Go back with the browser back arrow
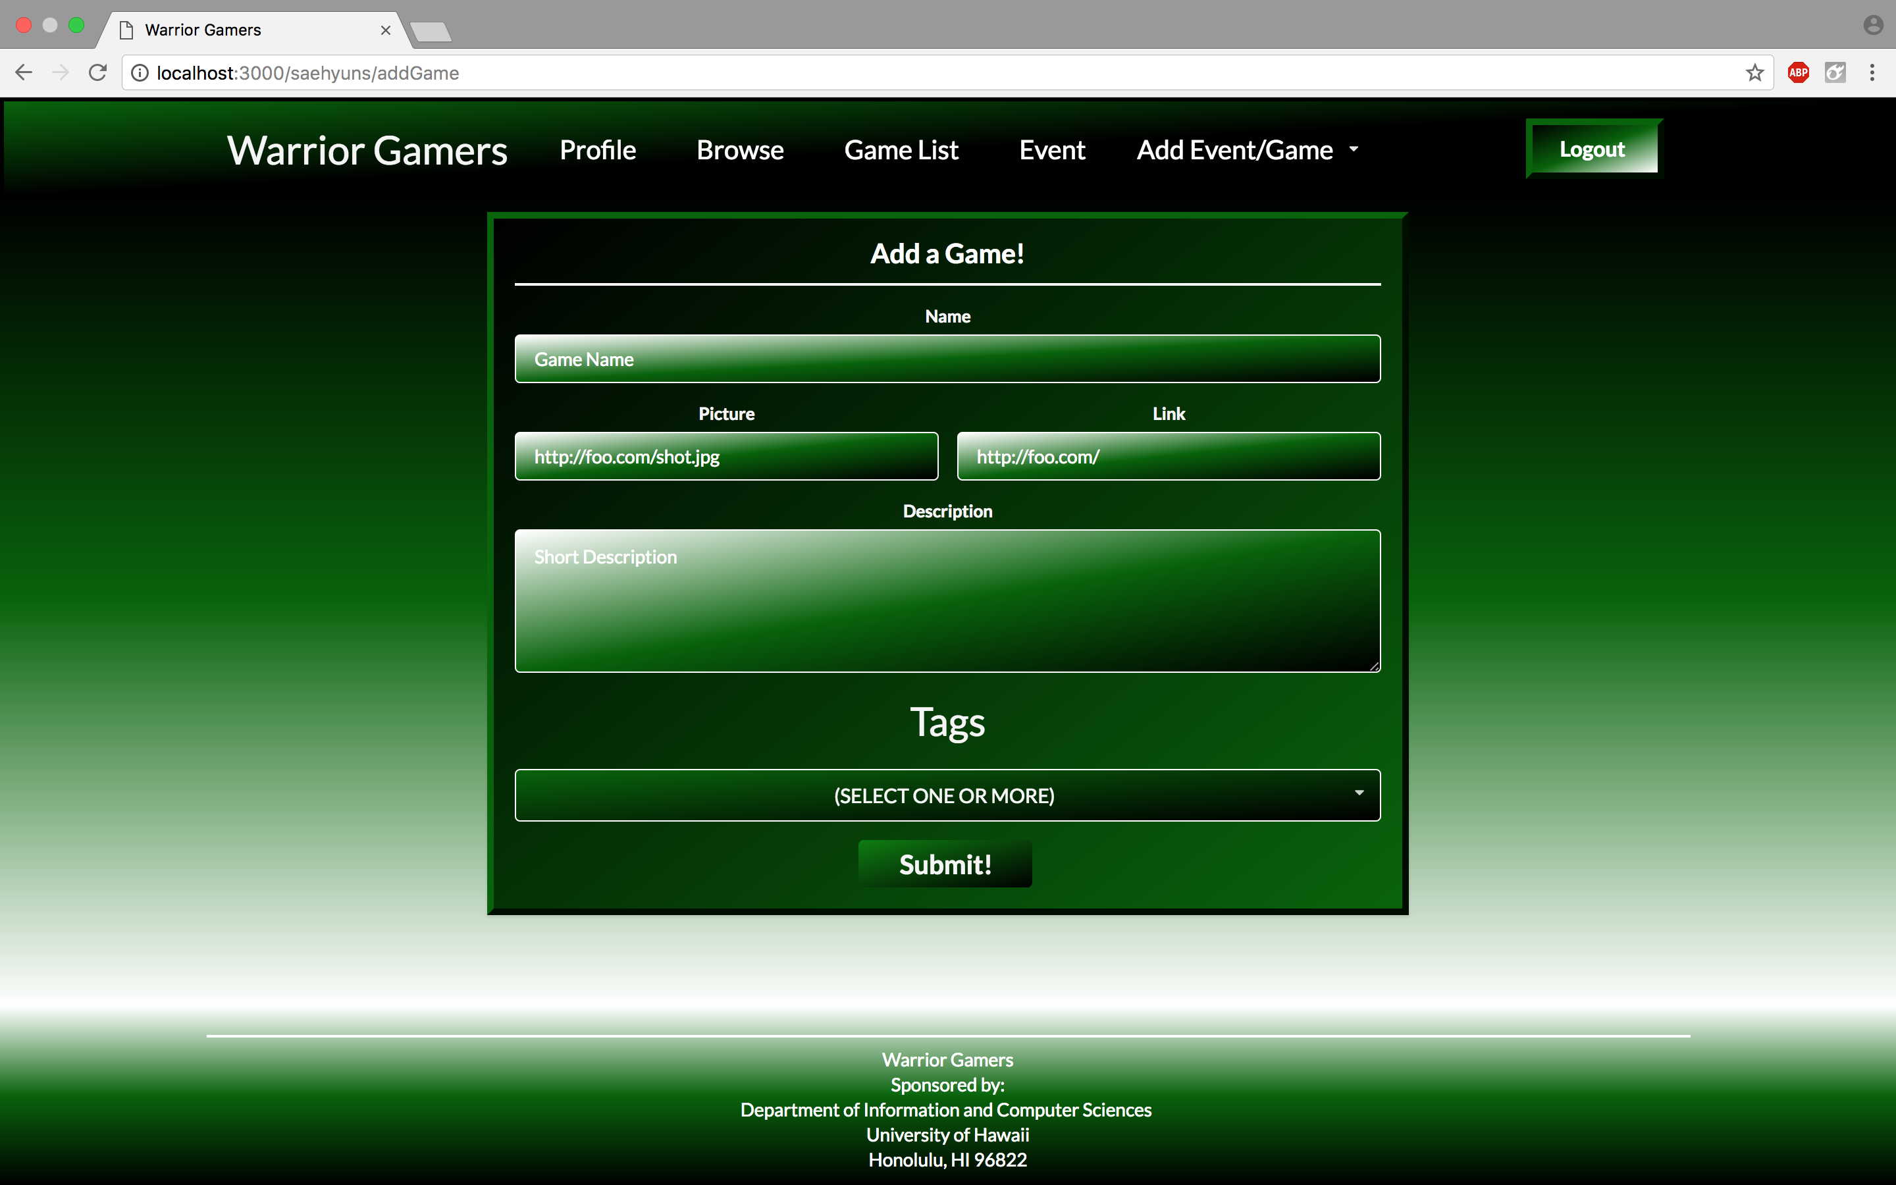 24,73
